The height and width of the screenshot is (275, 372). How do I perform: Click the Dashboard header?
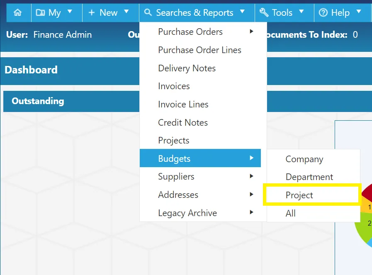(x=31, y=70)
